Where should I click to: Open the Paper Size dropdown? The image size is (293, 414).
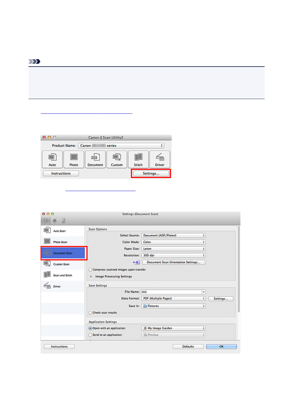[x=174, y=249]
